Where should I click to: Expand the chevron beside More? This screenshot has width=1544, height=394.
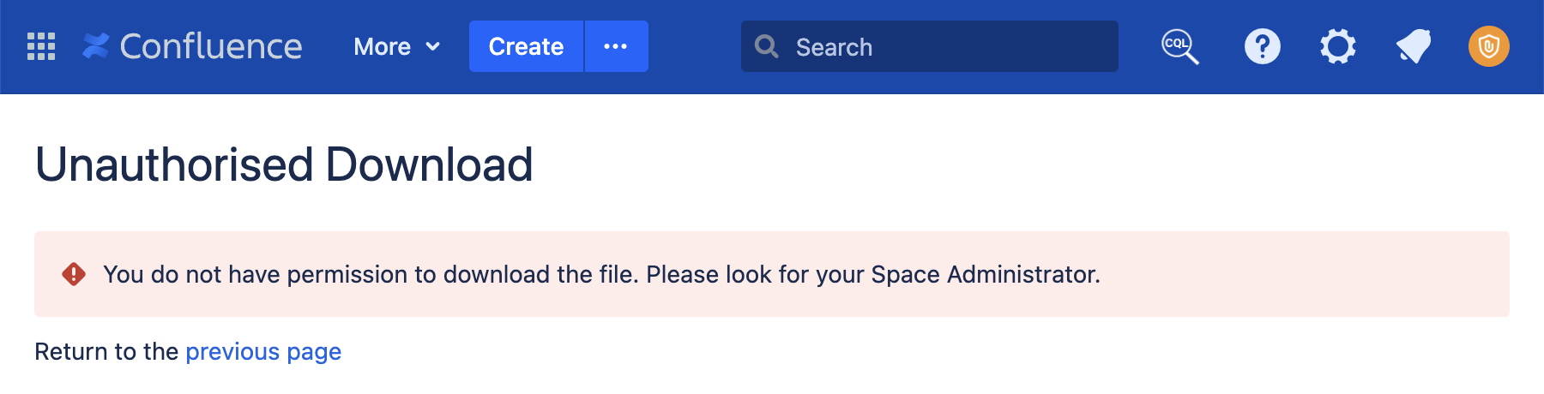tap(433, 46)
